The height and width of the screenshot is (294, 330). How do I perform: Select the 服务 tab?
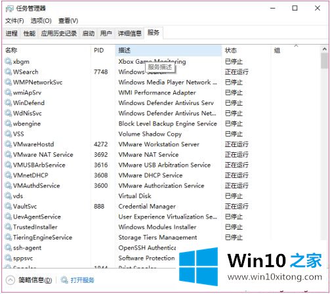tap(154, 33)
